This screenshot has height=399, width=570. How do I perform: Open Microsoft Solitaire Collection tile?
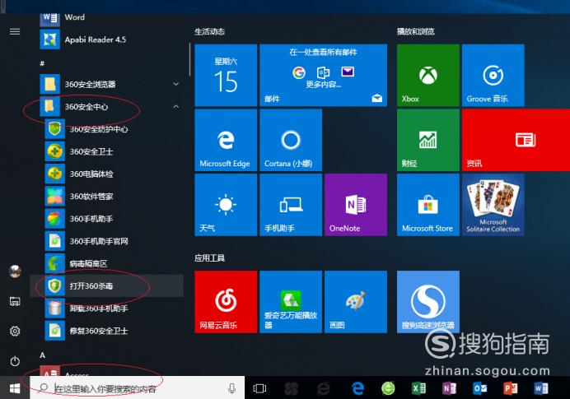click(493, 205)
